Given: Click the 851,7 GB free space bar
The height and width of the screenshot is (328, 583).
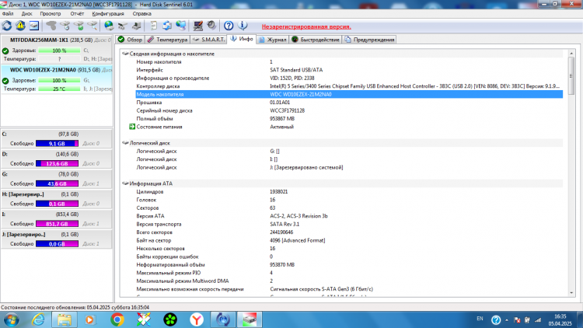Looking at the screenshot, I should click(x=57, y=224).
